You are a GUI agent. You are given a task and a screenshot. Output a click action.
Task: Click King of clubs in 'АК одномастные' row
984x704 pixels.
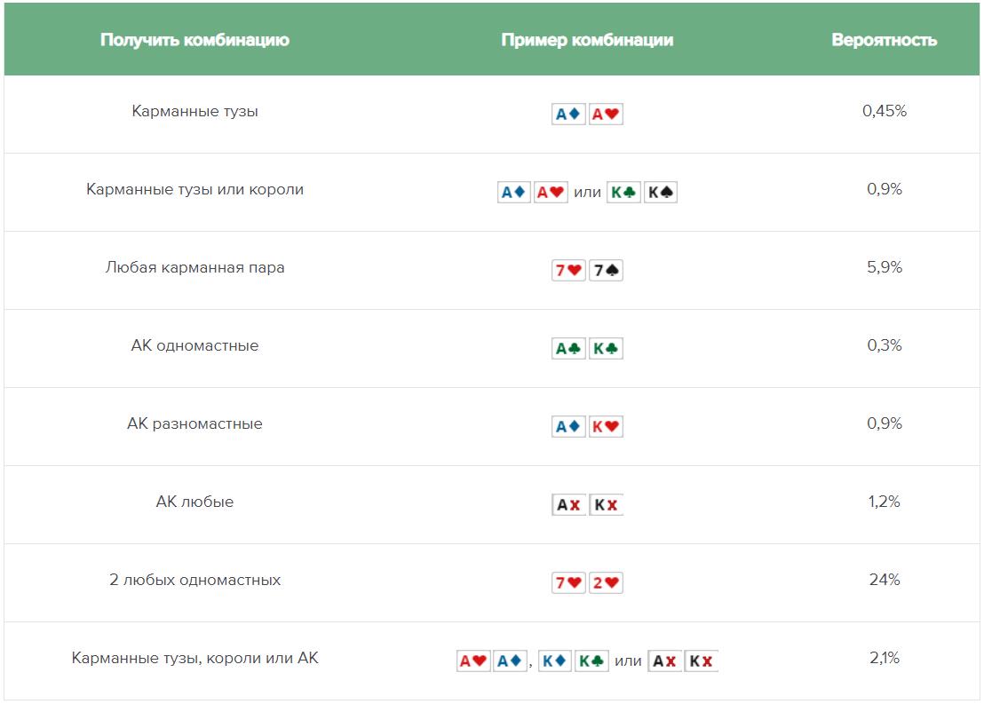coord(606,349)
